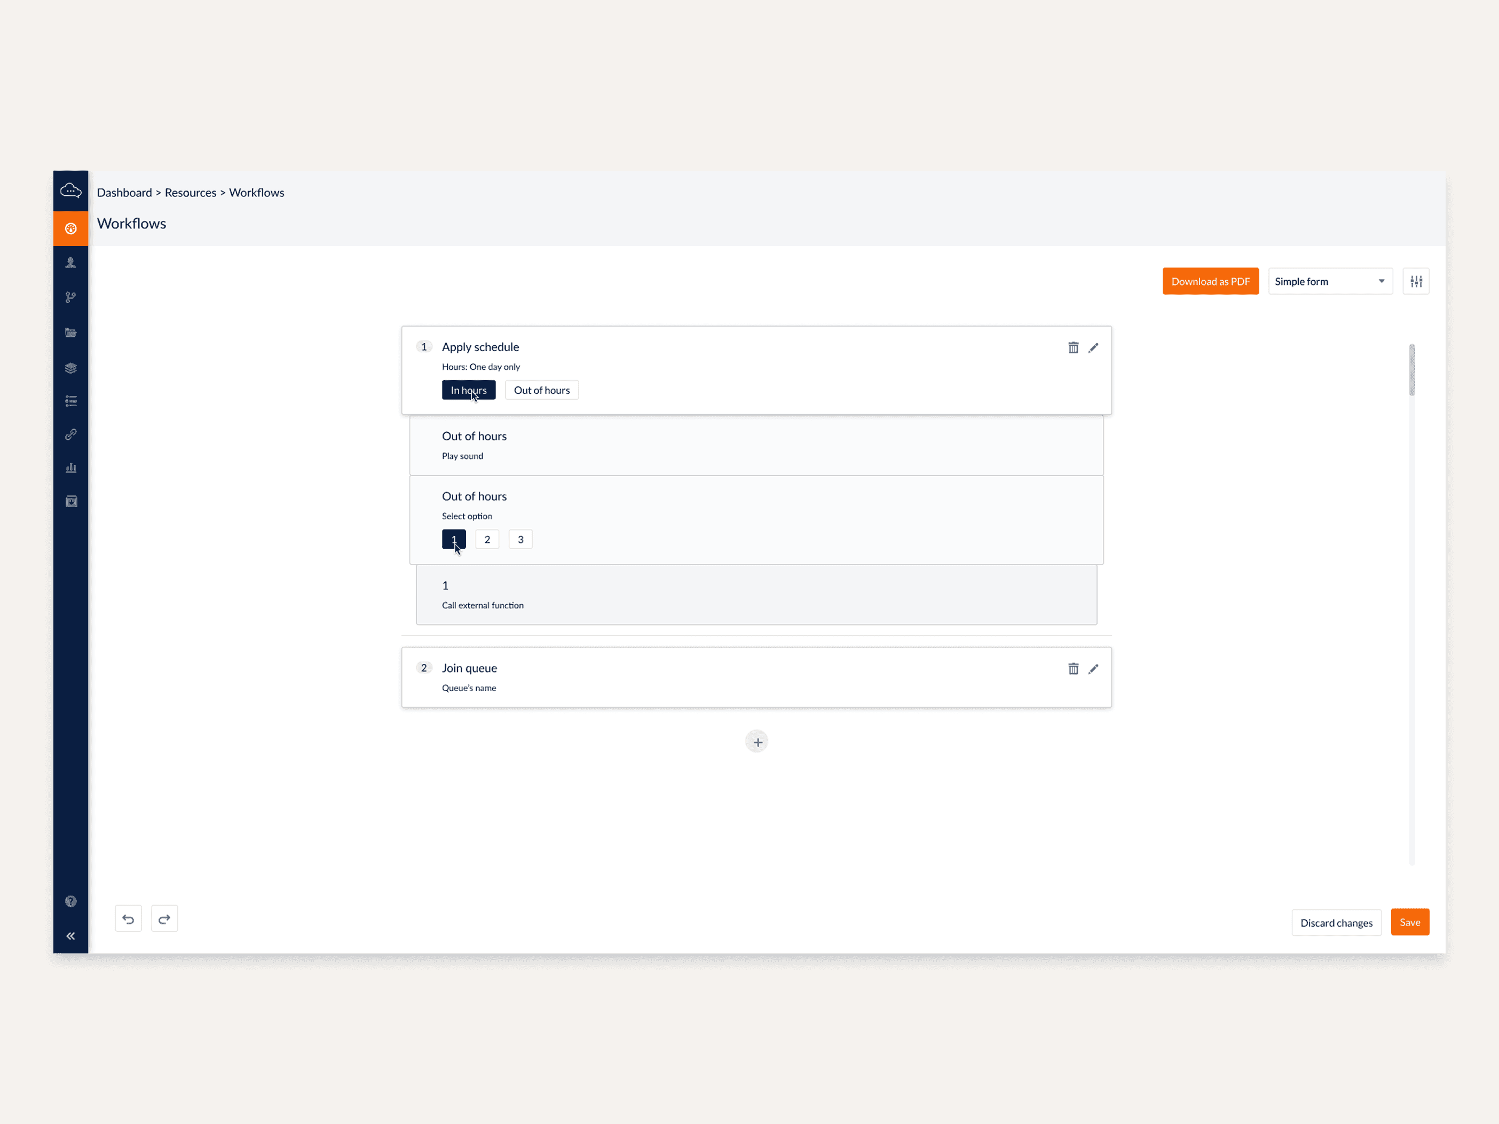The image size is (1499, 1124).
Task: Choose option 2 under Select option
Action: 486,539
